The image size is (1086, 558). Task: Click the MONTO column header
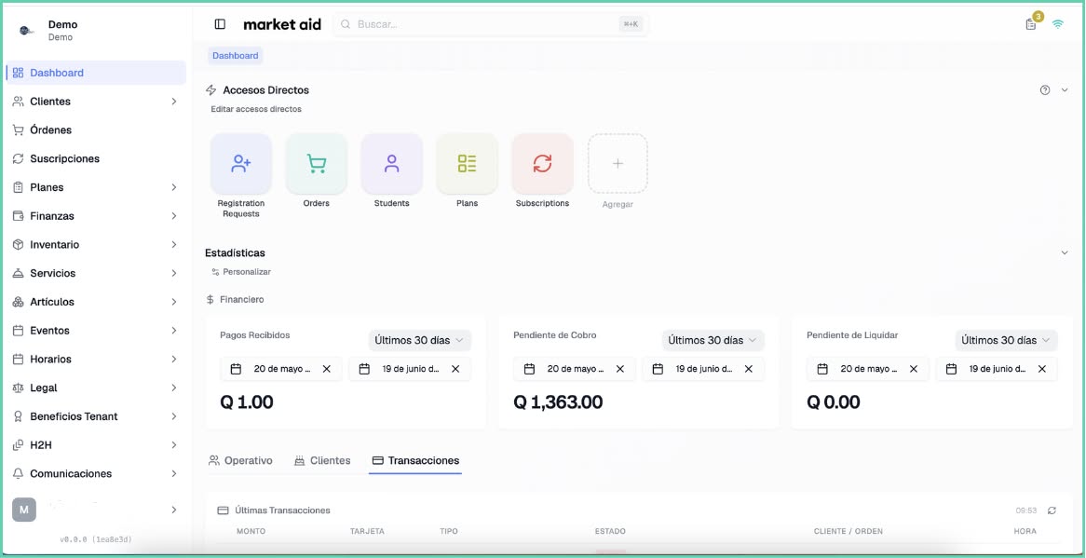(x=251, y=531)
